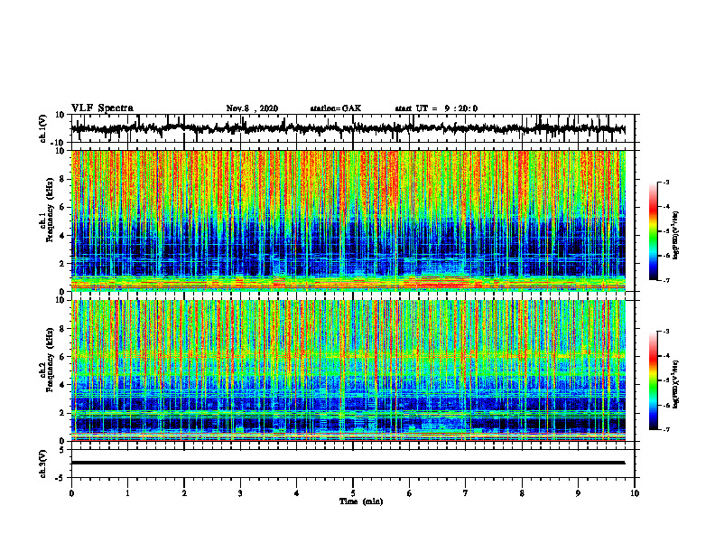
Task: Click the time axis end label "10"
Action: (635, 493)
